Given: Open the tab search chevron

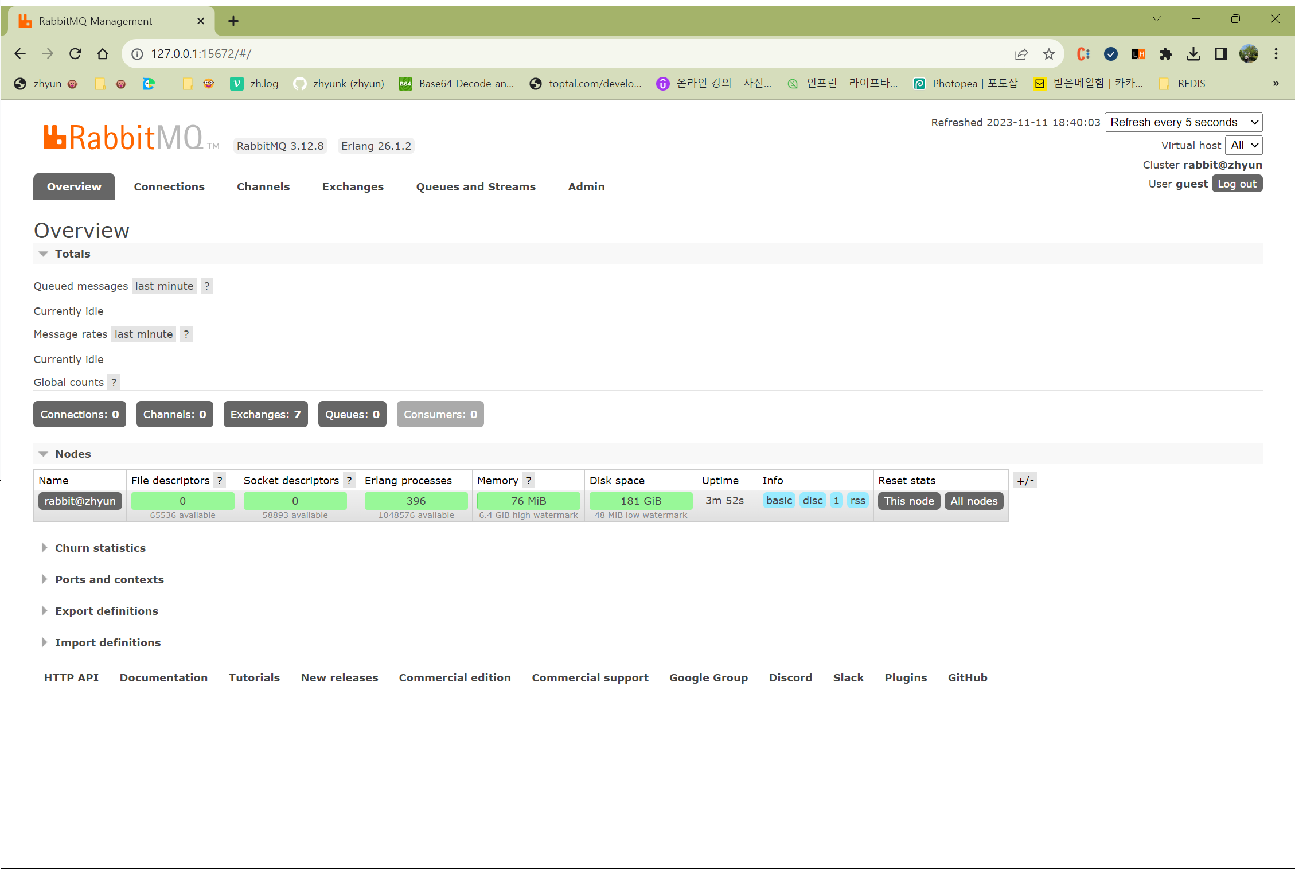Looking at the screenshot, I should (x=1157, y=19).
